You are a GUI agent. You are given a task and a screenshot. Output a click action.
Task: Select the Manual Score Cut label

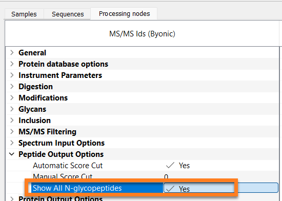63,176
